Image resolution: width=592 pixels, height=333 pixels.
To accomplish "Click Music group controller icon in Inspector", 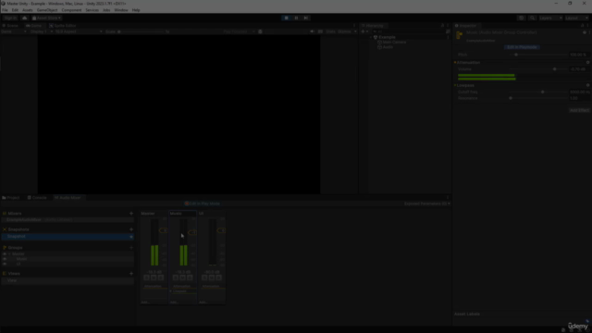I will (x=460, y=35).
